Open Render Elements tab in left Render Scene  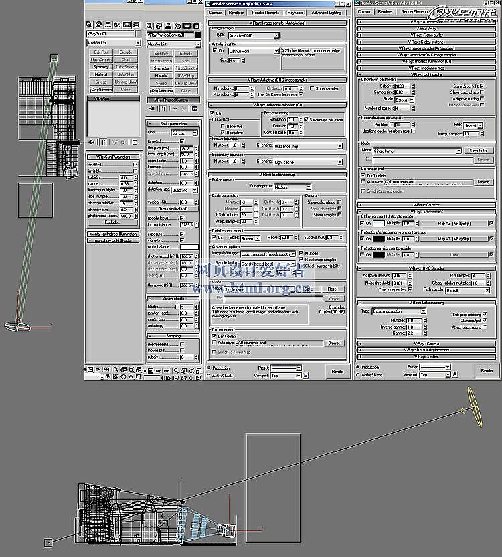265,13
